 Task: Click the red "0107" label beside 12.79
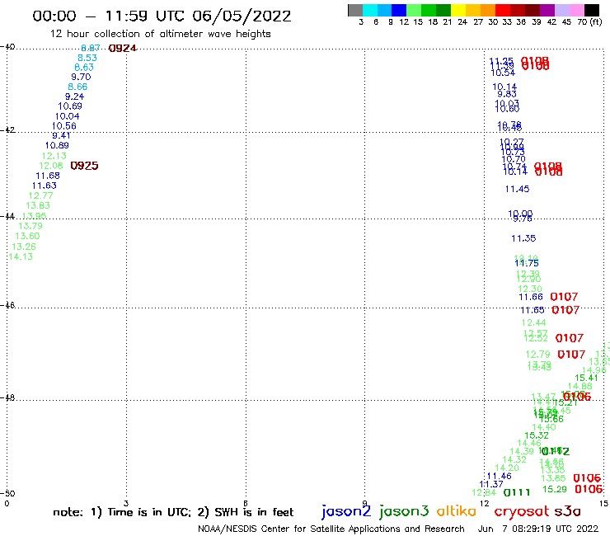(571, 355)
